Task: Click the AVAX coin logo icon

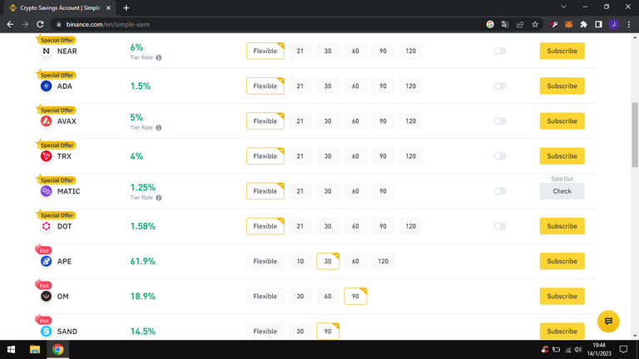Action: [x=46, y=121]
